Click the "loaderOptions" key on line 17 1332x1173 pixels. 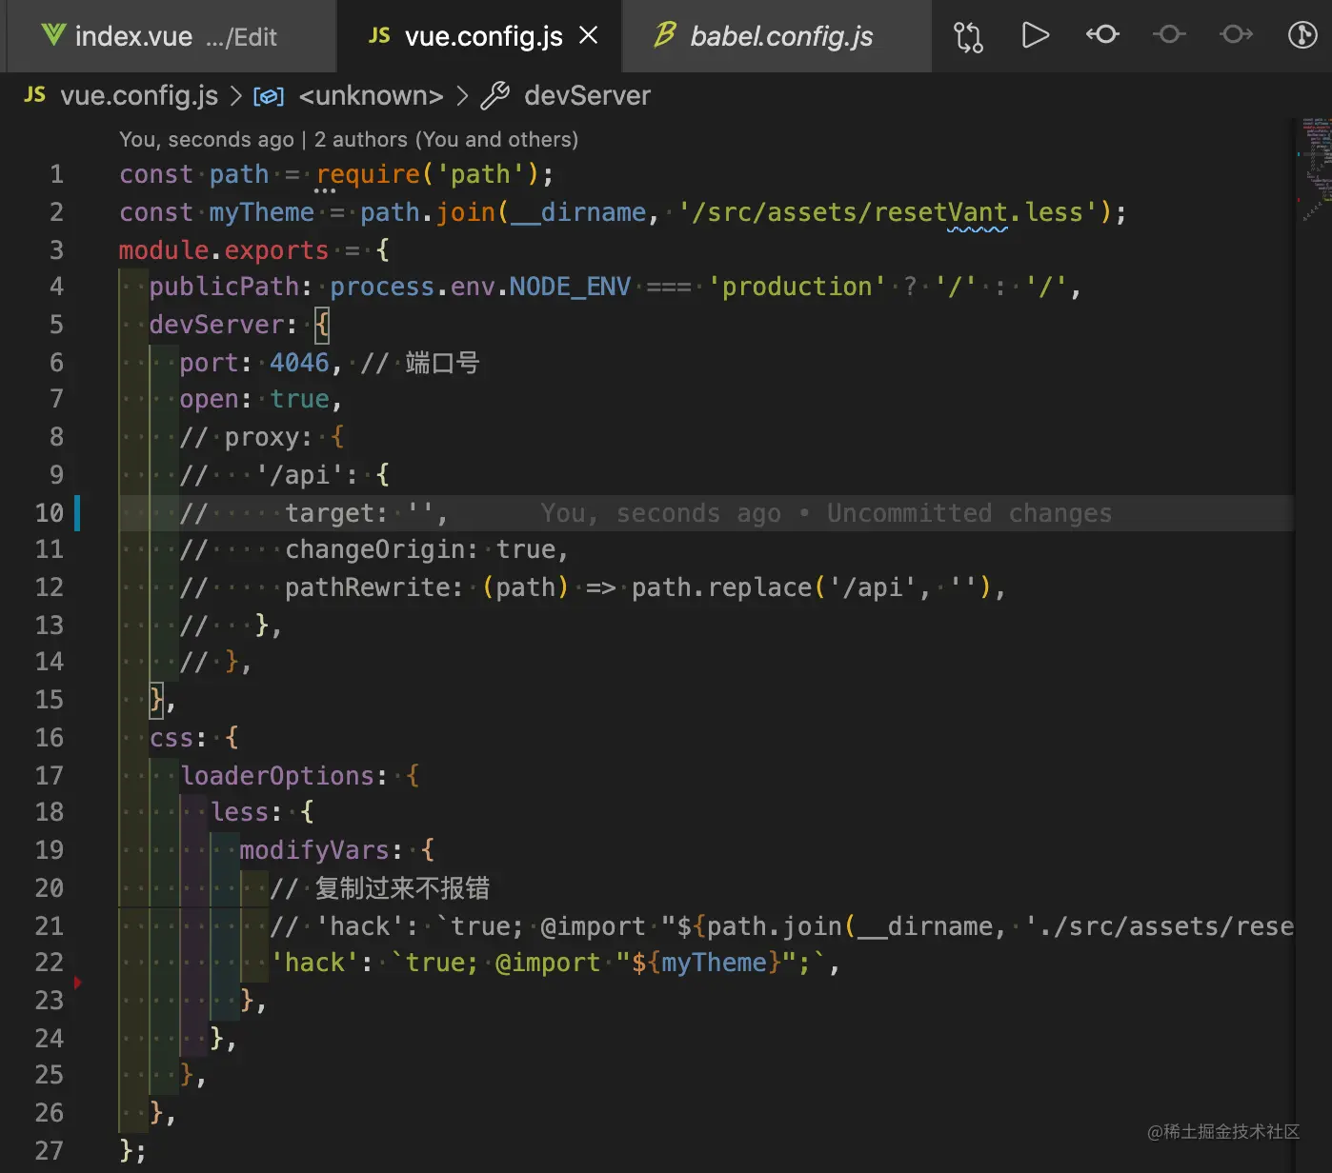click(x=277, y=776)
